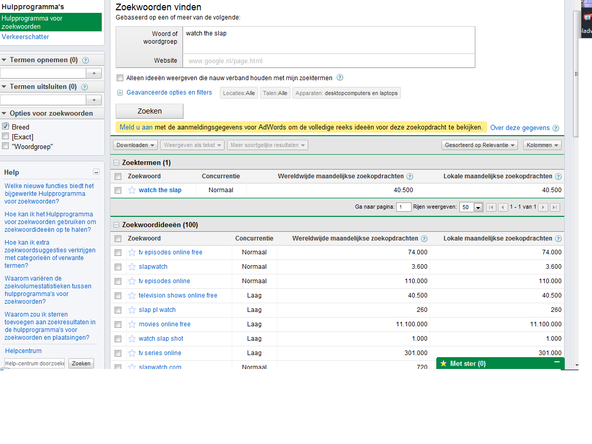Add term with plus under Termen uitsluiten
The height and width of the screenshot is (444, 592).
(x=94, y=100)
